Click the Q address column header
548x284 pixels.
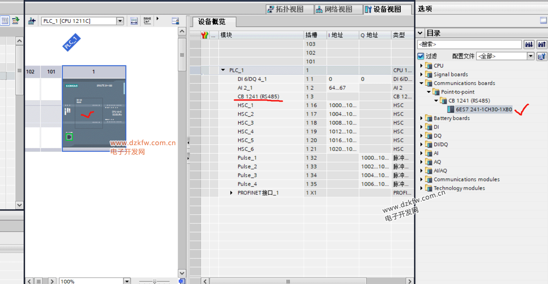tap(375, 35)
